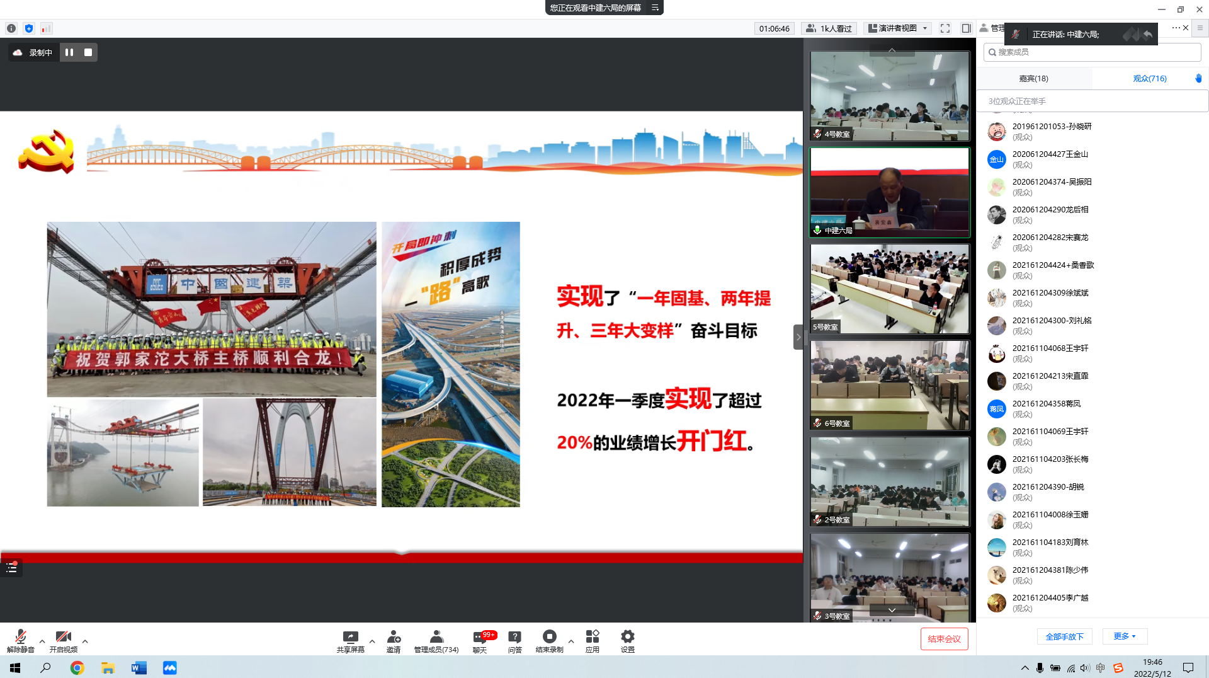Pause the cloud recording

click(69, 52)
